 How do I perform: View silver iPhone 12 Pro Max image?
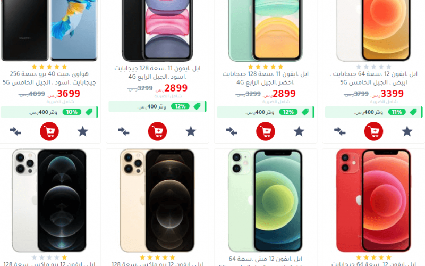tap(49, 201)
